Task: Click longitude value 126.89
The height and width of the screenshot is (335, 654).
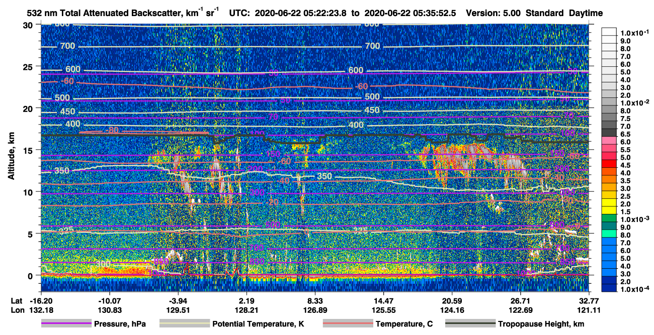Action: (315, 310)
